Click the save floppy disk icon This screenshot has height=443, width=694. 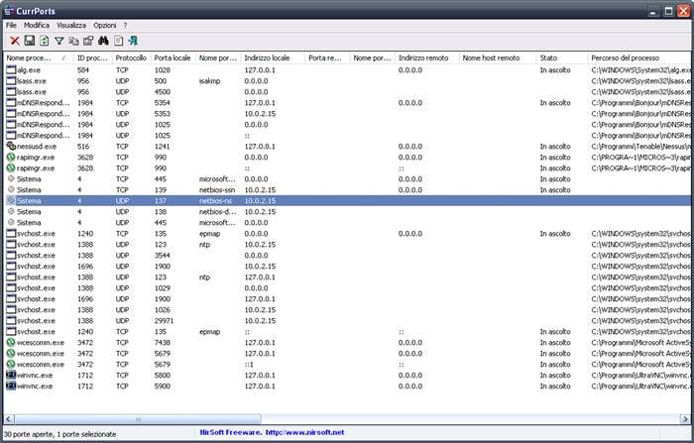[x=30, y=41]
